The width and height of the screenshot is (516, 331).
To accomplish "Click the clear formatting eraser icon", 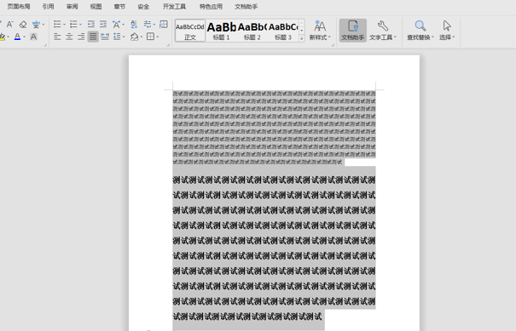I will pos(23,25).
